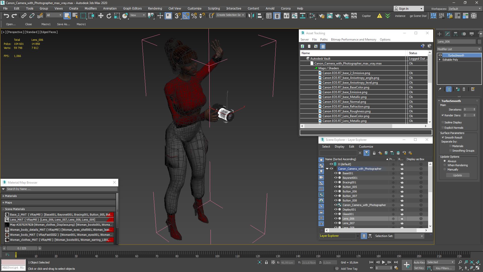Click the lock icon in Layer Explorer

point(374,153)
